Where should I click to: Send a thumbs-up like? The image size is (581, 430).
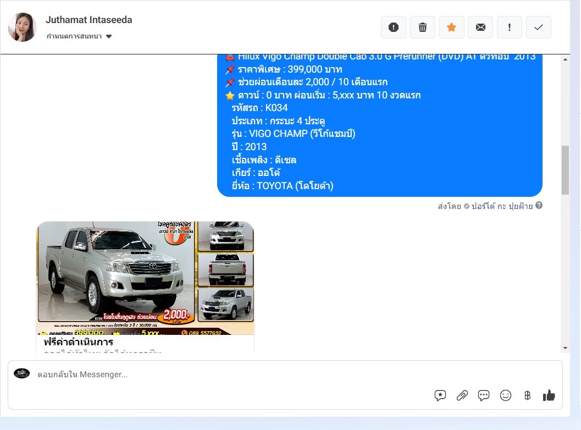pyautogui.click(x=549, y=395)
